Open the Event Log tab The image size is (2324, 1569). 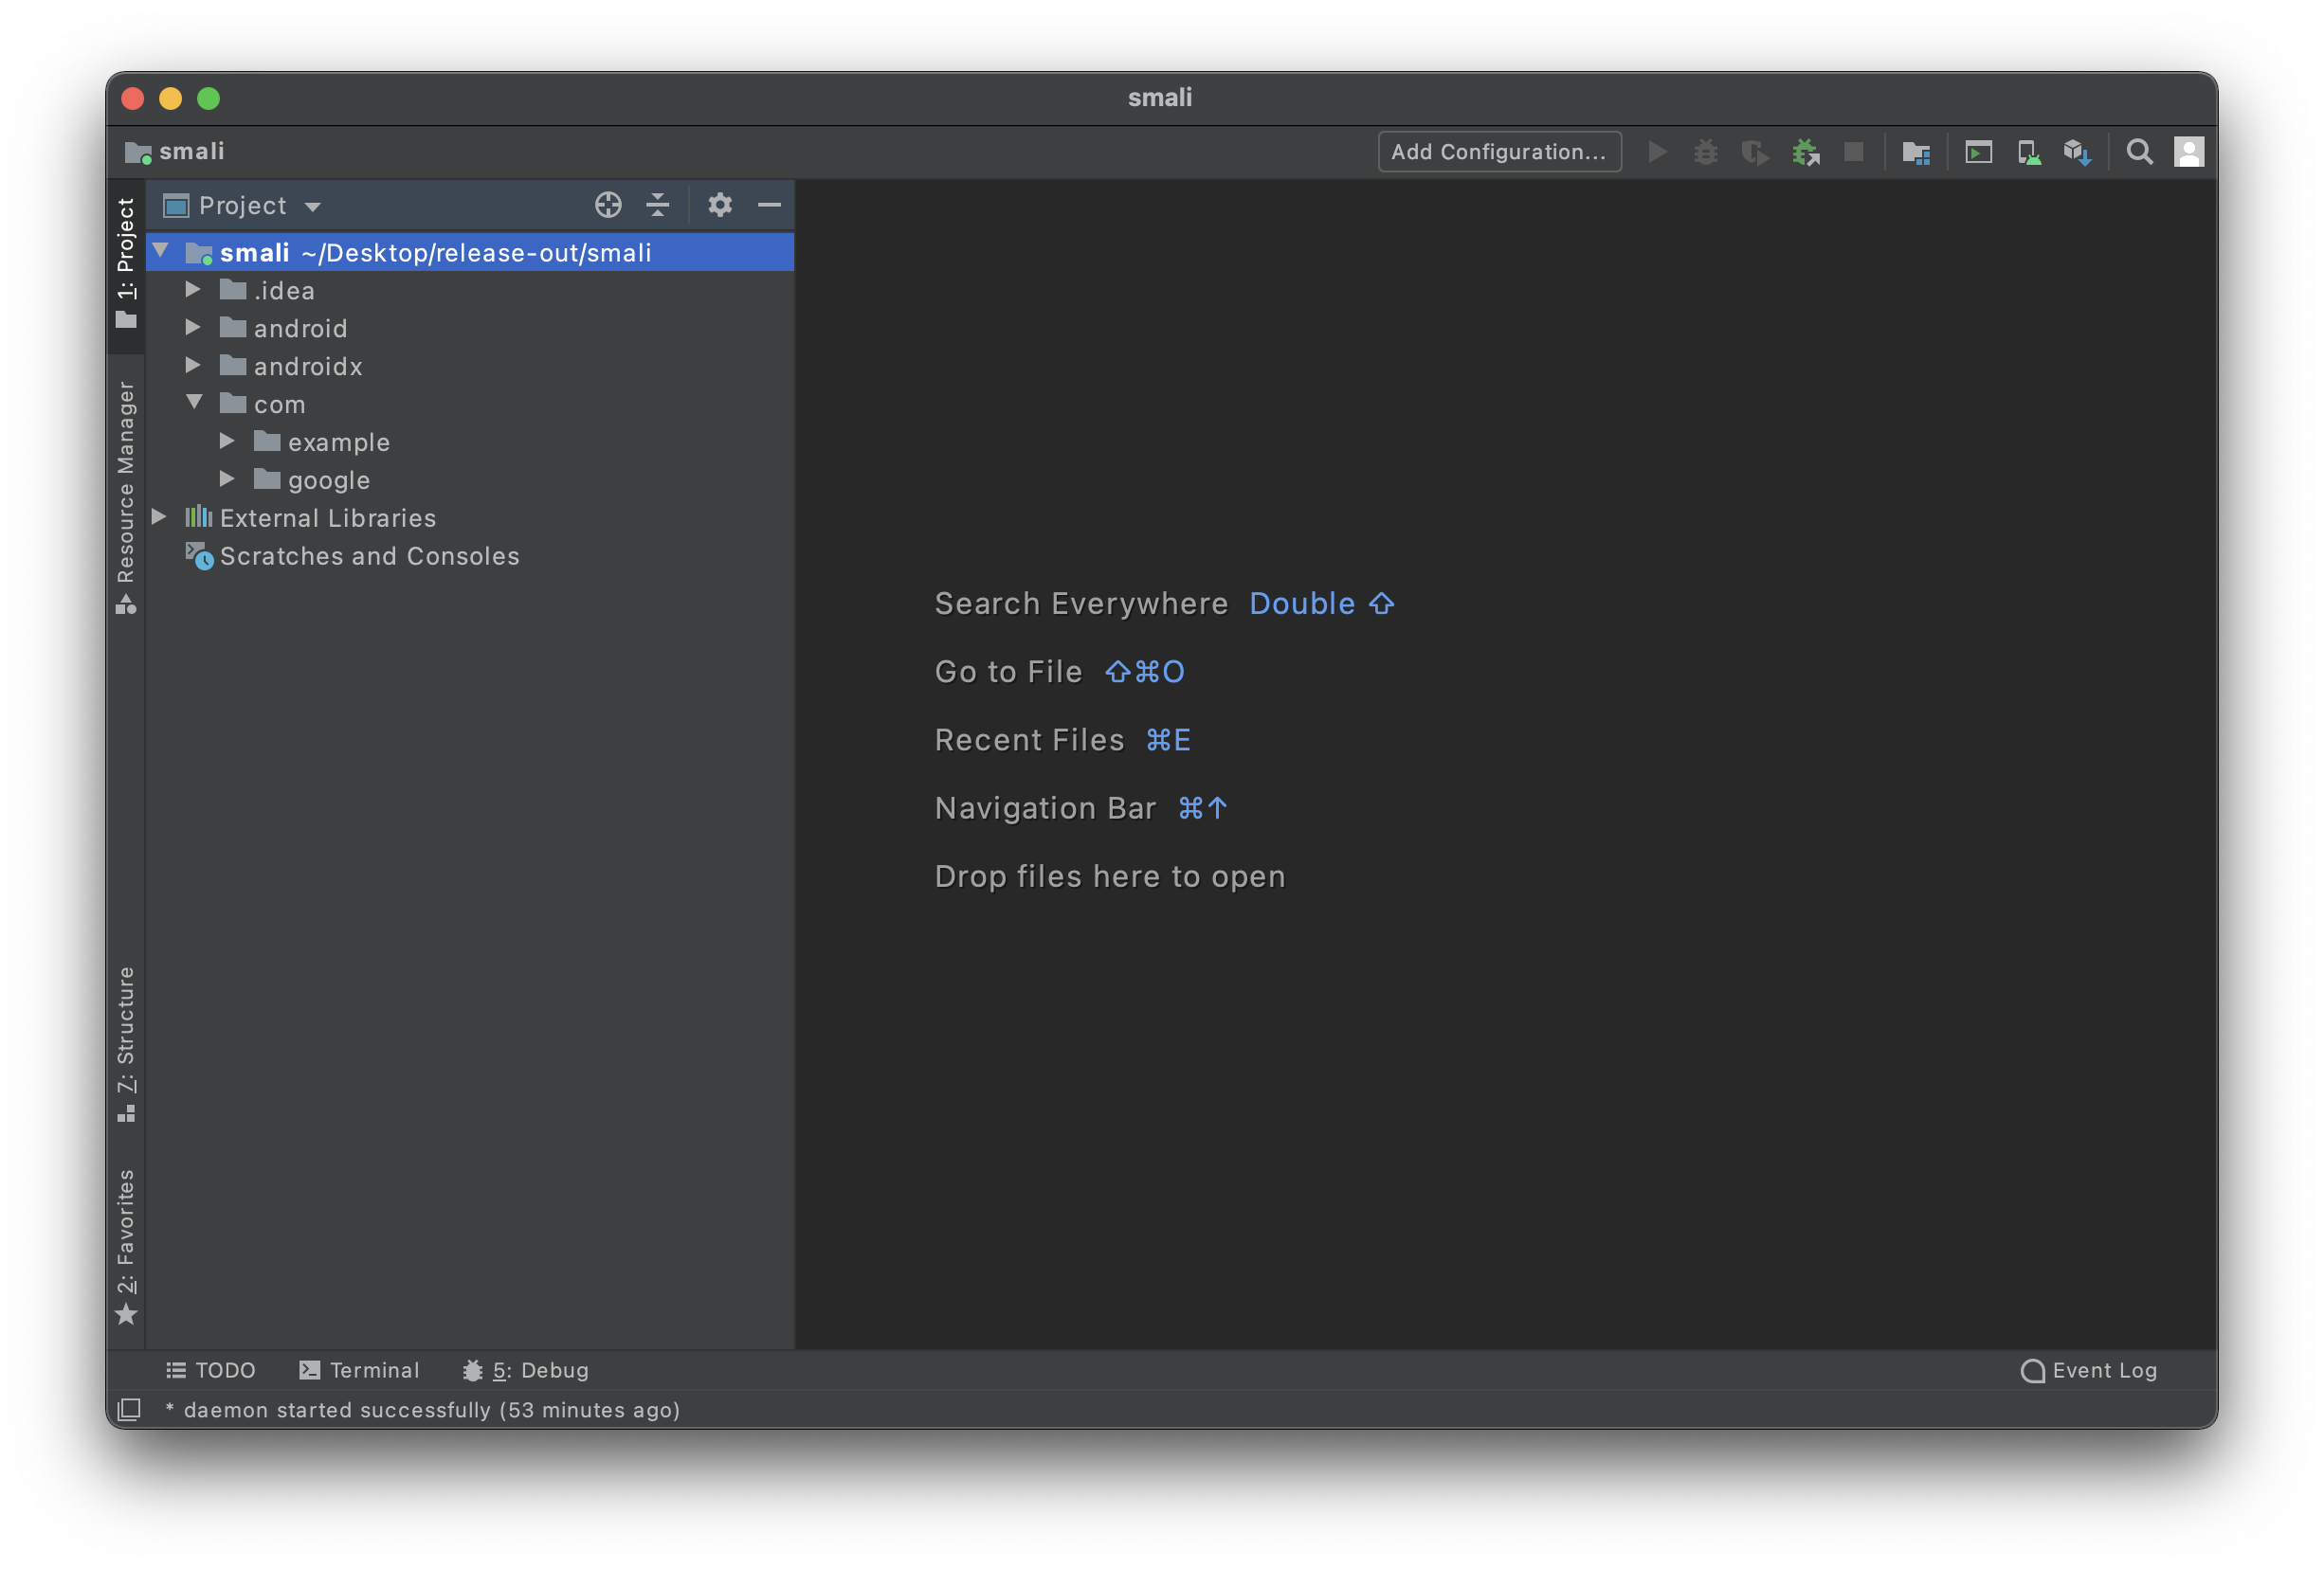[x=2089, y=1370]
